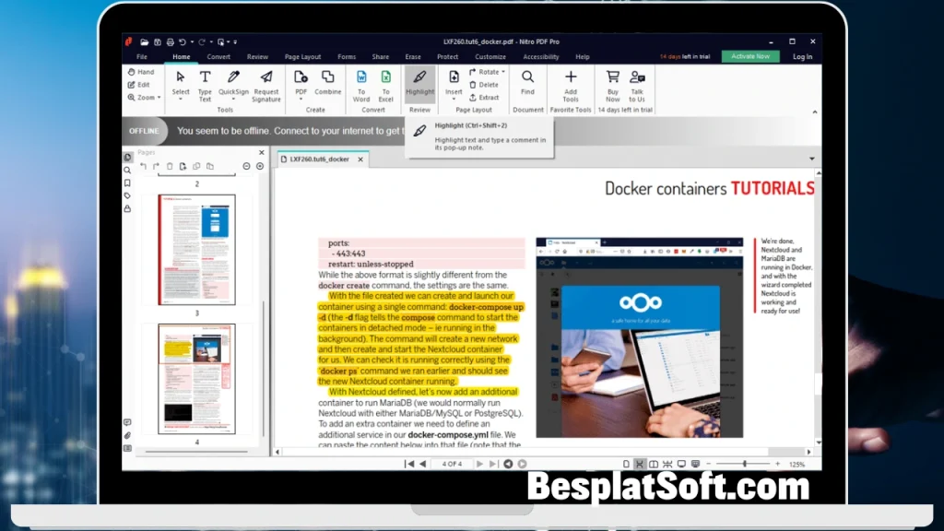Adjust the zoom slider
The image size is (944, 531).
click(x=745, y=465)
